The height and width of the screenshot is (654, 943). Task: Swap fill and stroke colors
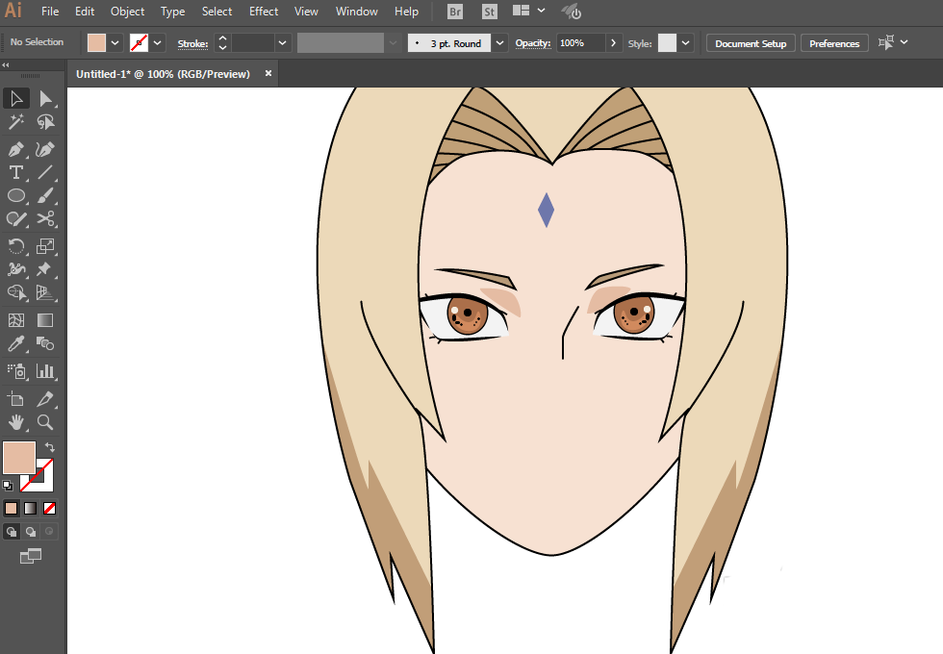pyautogui.click(x=50, y=447)
